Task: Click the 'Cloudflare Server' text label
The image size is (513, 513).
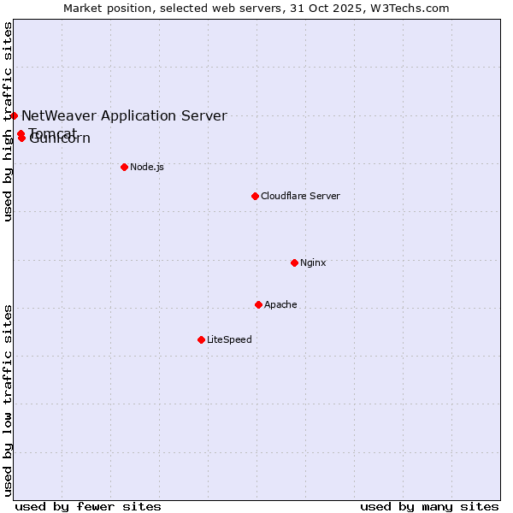Action: coord(300,196)
